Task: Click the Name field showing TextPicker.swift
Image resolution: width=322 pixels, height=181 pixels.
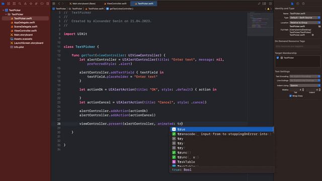Action: click(x=305, y=14)
